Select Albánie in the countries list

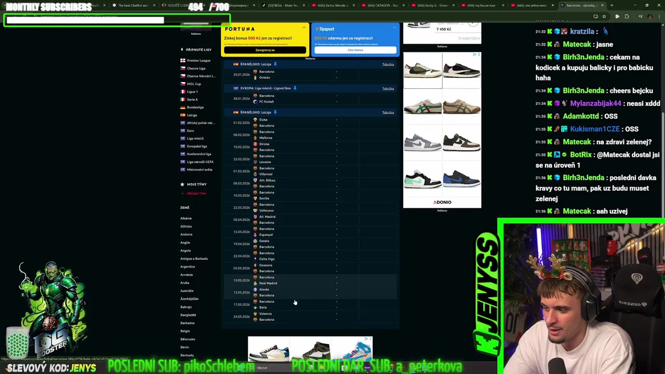point(186,218)
